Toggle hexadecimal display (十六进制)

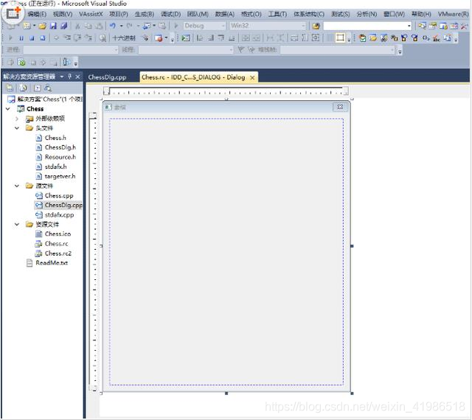click(x=124, y=38)
